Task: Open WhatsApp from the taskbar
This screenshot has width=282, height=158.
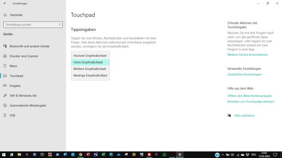Action: 164,155
